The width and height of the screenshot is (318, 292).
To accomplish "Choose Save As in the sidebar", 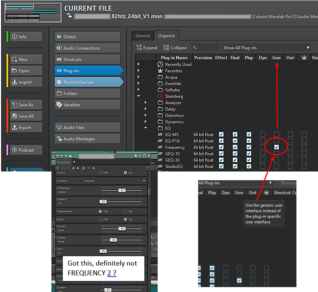I will coord(26,105).
